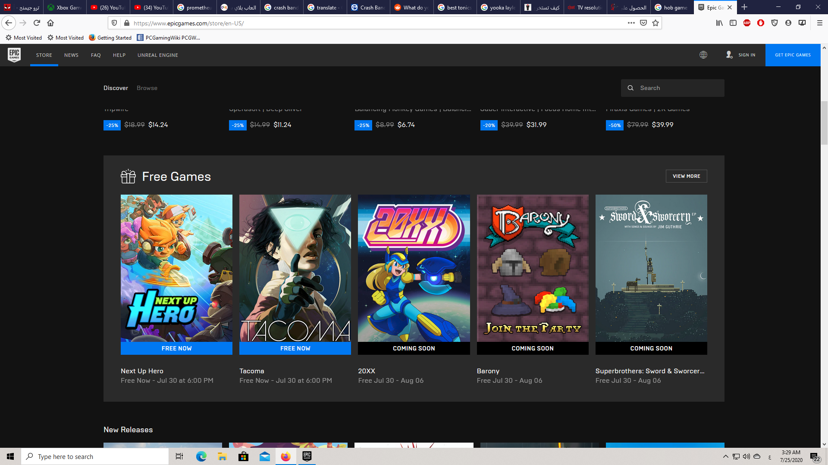Image resolution: width=828 pixels, height=465 pixels.
Task: Click the -50% discount badge
Action: click(615, 125)
